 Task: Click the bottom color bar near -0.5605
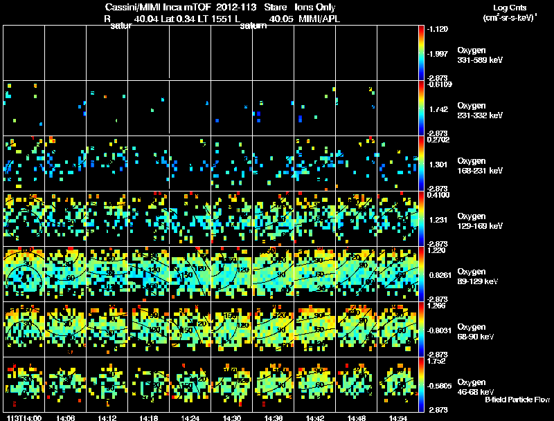point(421,384)
